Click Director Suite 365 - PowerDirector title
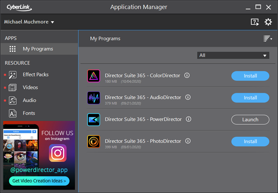 click(143, 119)
